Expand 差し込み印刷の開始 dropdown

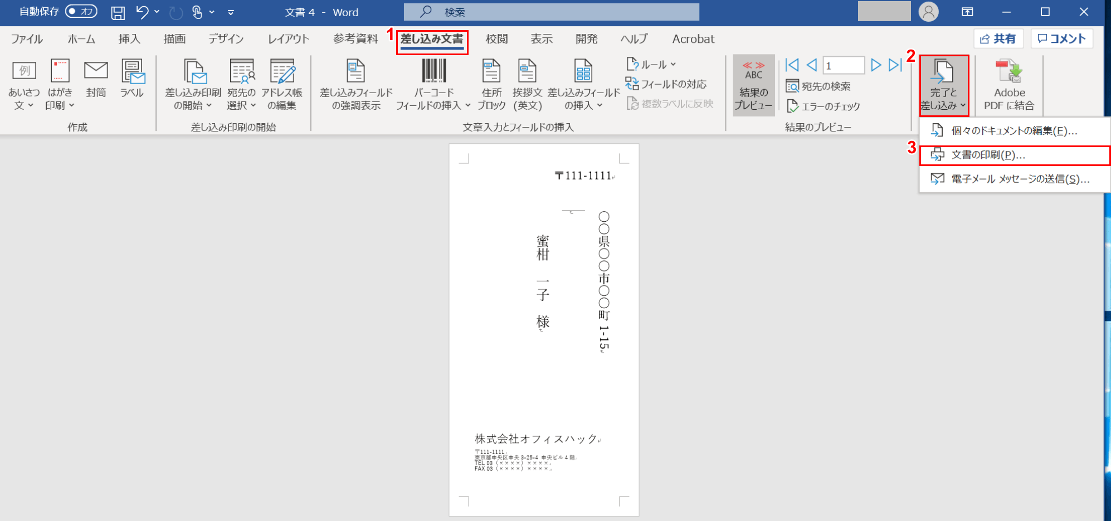click(193, 85)
